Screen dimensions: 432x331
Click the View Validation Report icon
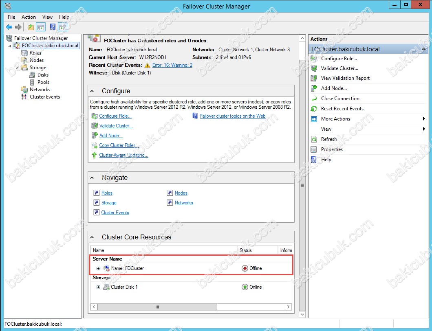click(314, 78)
